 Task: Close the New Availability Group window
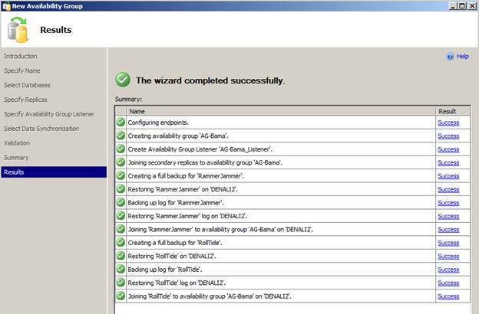472,6
